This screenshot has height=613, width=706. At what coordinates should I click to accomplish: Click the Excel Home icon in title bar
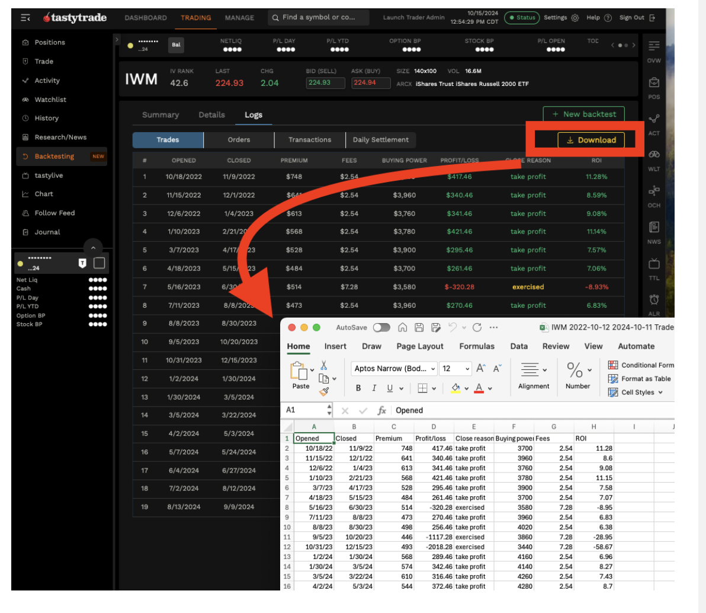click(x=402, y=328)
